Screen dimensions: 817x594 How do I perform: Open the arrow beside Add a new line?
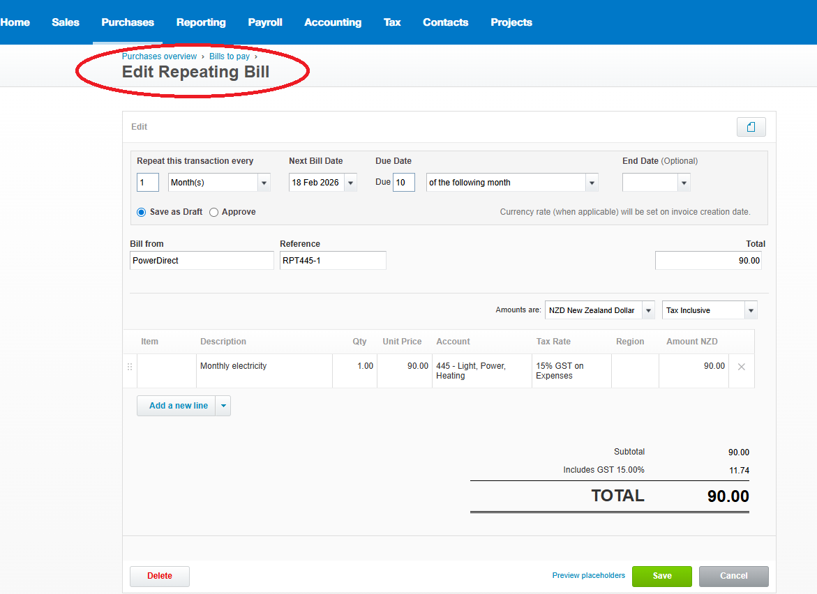(223, 406)
